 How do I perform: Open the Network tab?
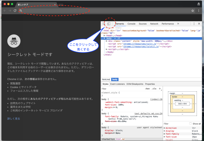coord(154,24)
